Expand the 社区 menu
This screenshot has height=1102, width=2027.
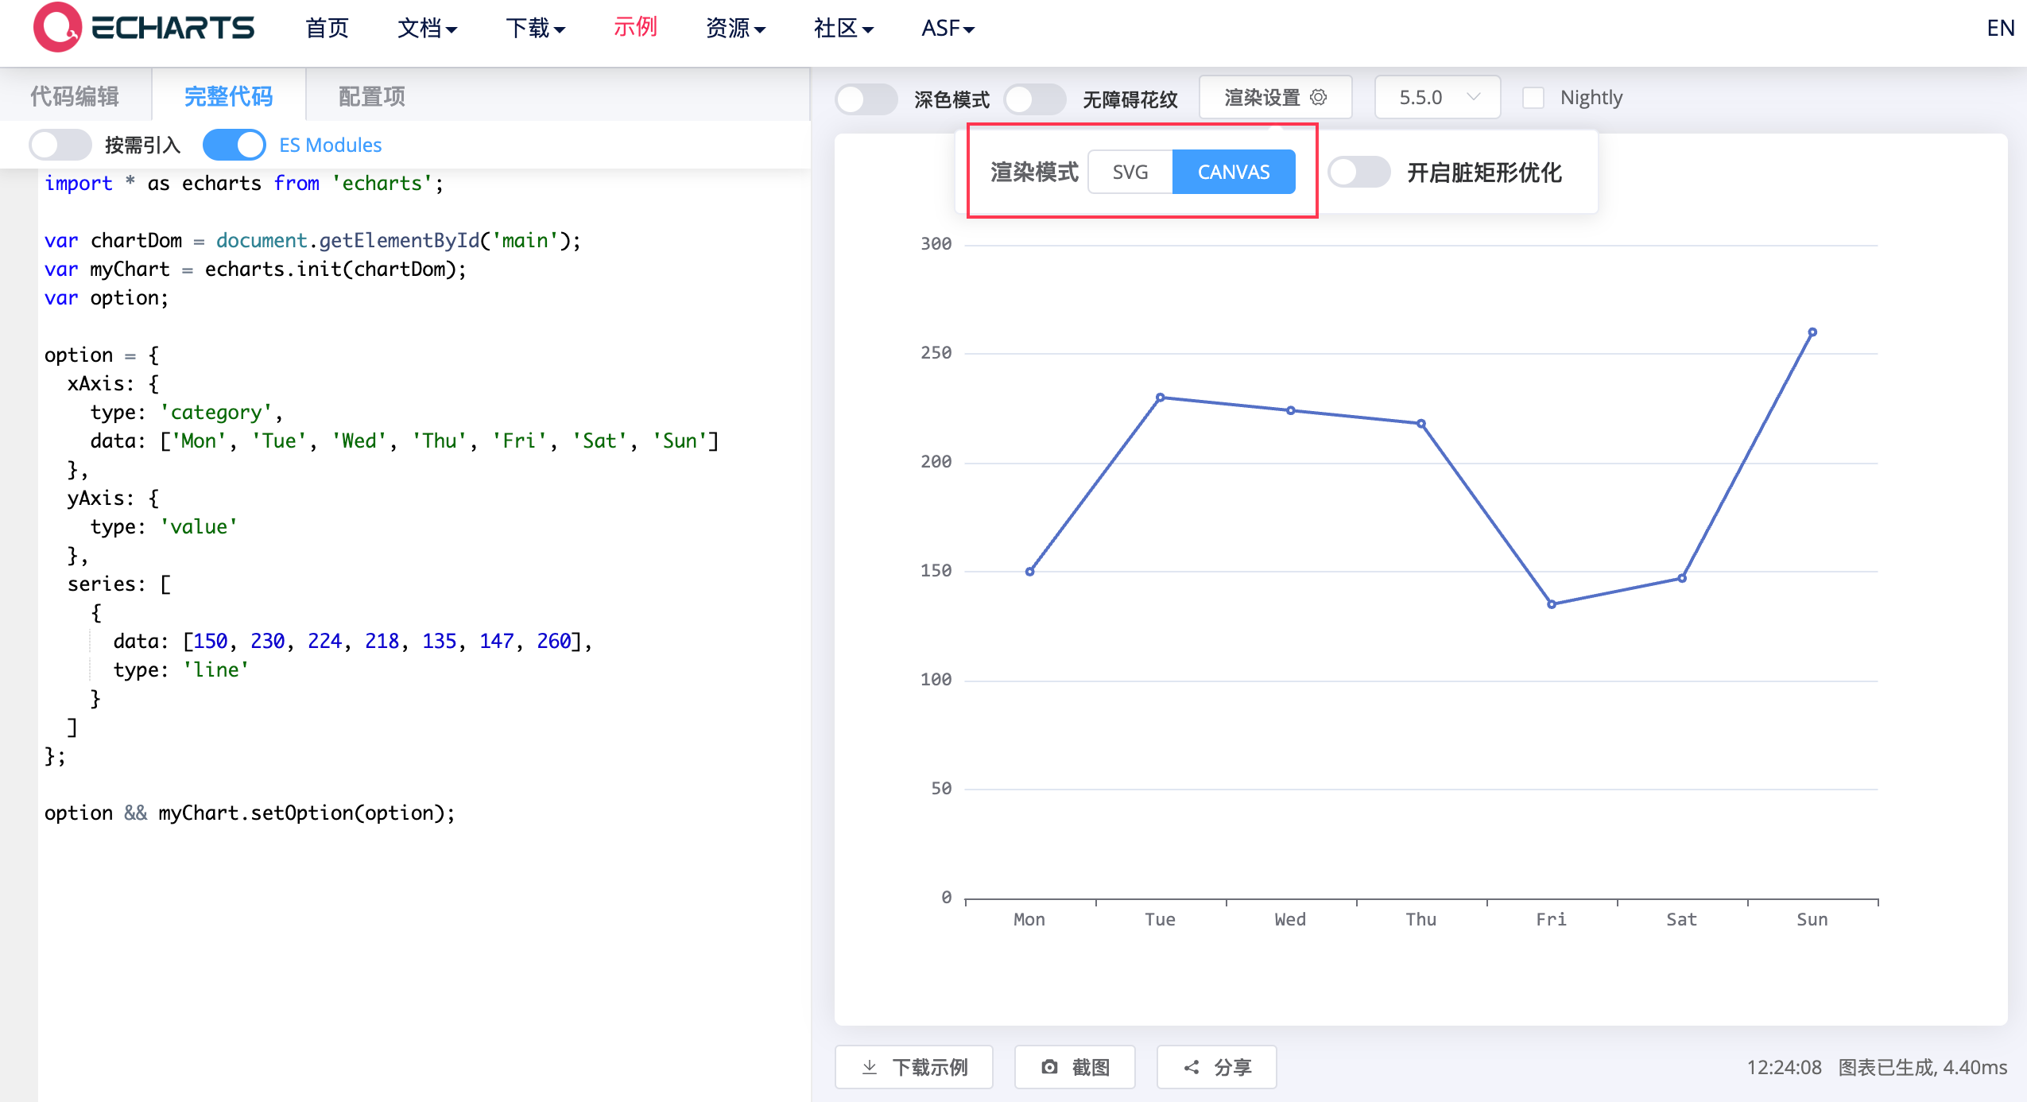[843, 29]
